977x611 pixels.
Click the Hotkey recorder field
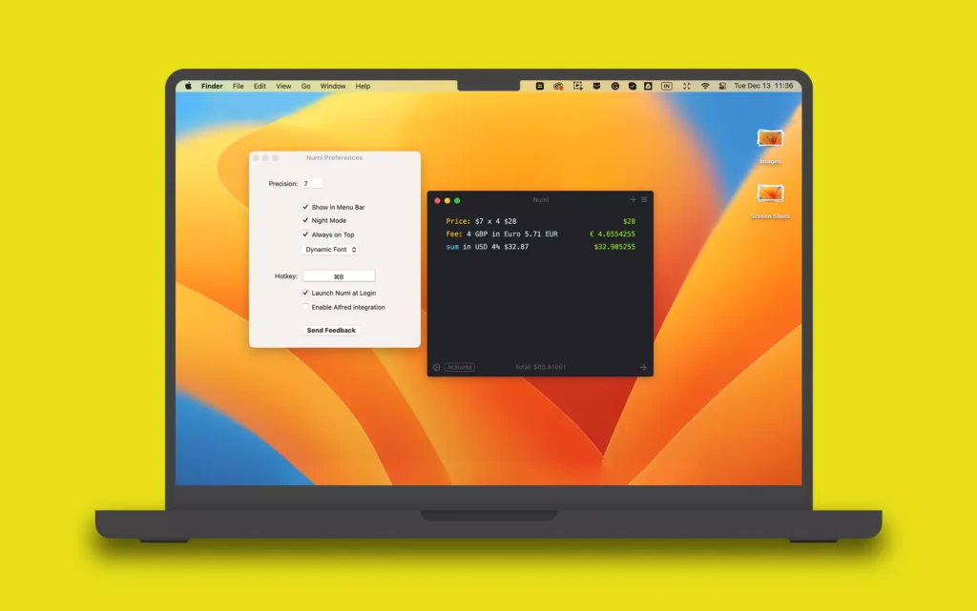339,276
